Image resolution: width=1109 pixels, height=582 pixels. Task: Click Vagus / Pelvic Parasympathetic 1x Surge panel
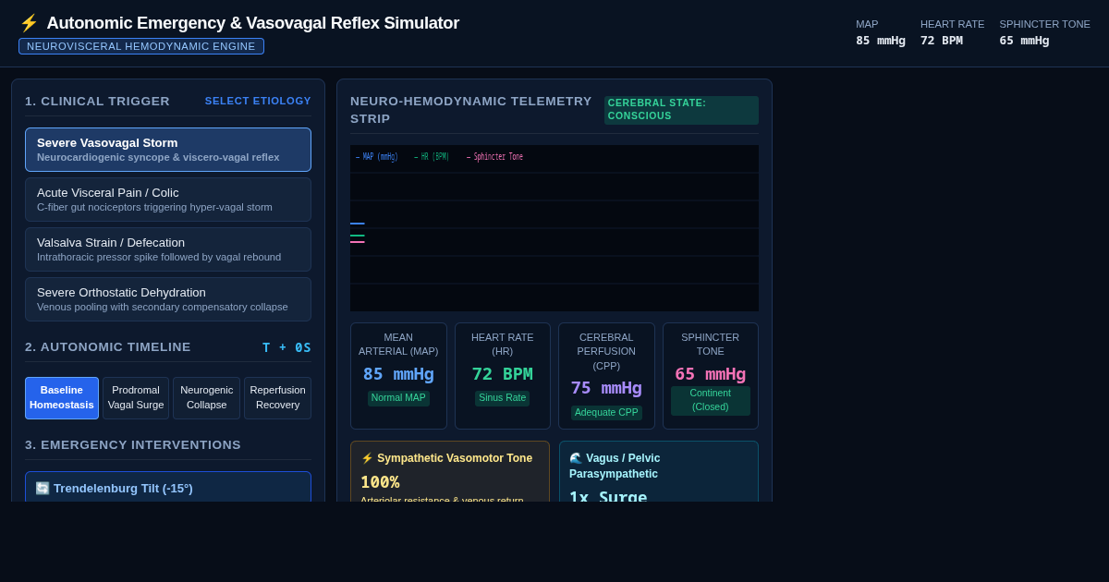click(659, 472)
